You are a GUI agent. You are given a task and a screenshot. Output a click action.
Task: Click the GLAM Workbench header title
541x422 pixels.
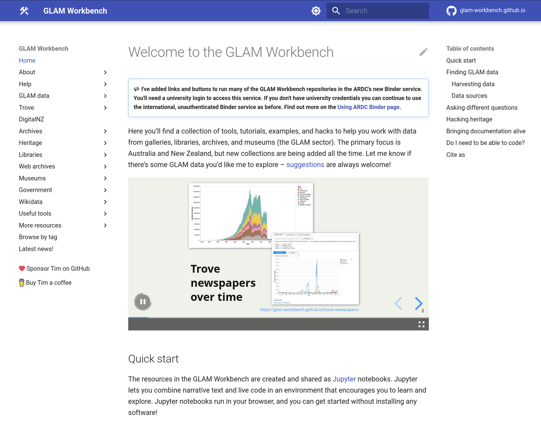(75, 11)
